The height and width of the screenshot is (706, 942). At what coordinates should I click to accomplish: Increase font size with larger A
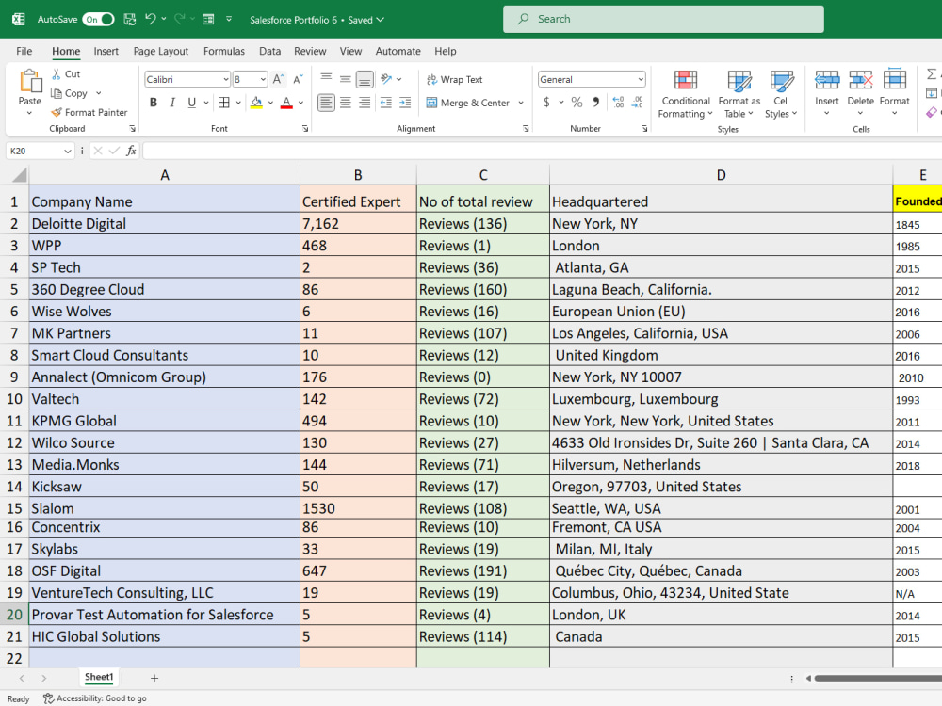(278, 79)
